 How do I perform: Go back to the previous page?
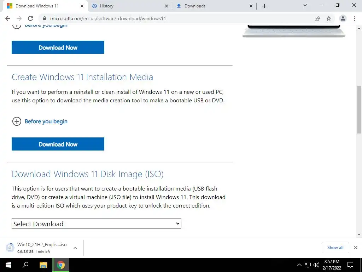point(8,18)
